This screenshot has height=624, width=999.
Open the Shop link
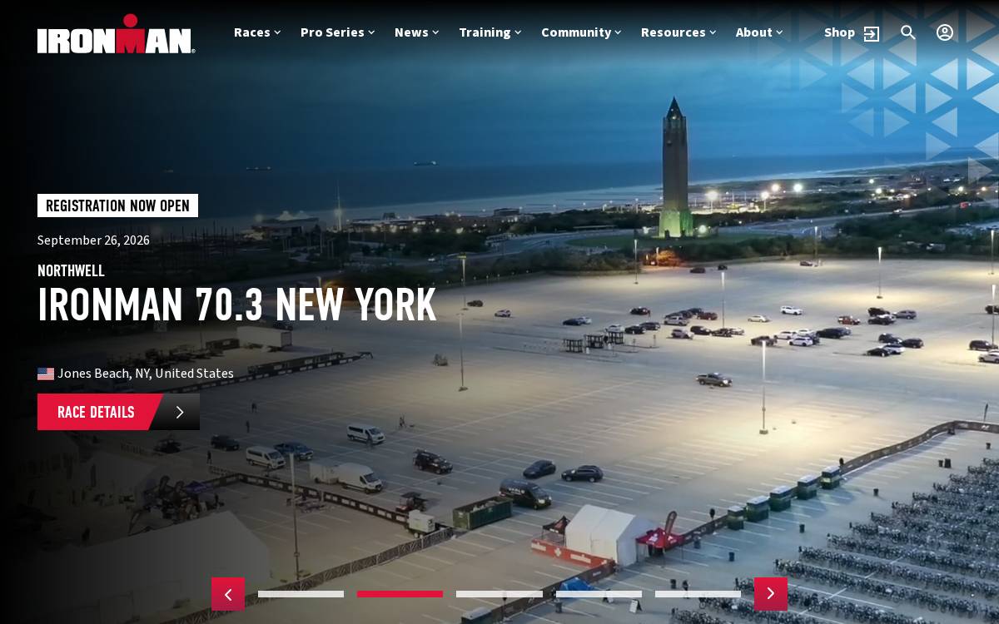click(x=839, y=32)
